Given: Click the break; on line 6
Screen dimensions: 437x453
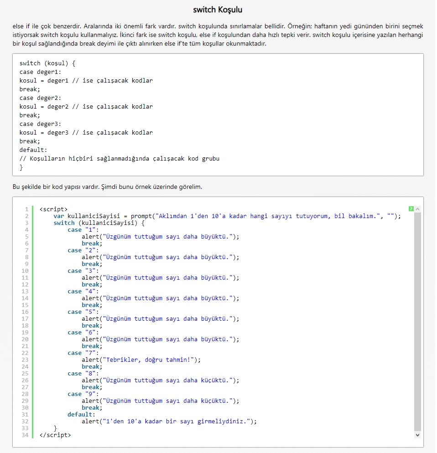Looking at the screenshot, I should coord(92,244).
